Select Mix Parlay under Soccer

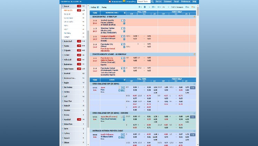67,33
